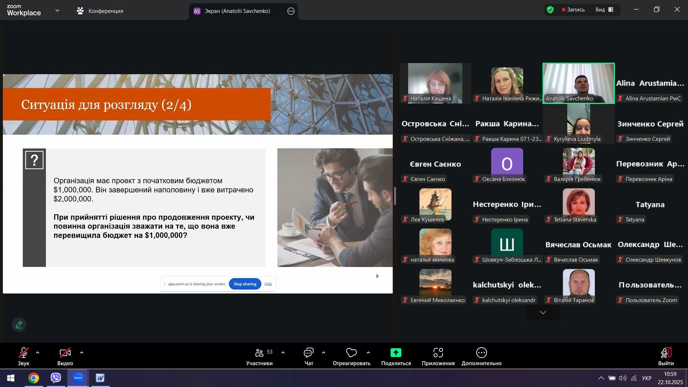
Task: Open the Chat panel
Action: pyautogui.click(x=309, y=353)
